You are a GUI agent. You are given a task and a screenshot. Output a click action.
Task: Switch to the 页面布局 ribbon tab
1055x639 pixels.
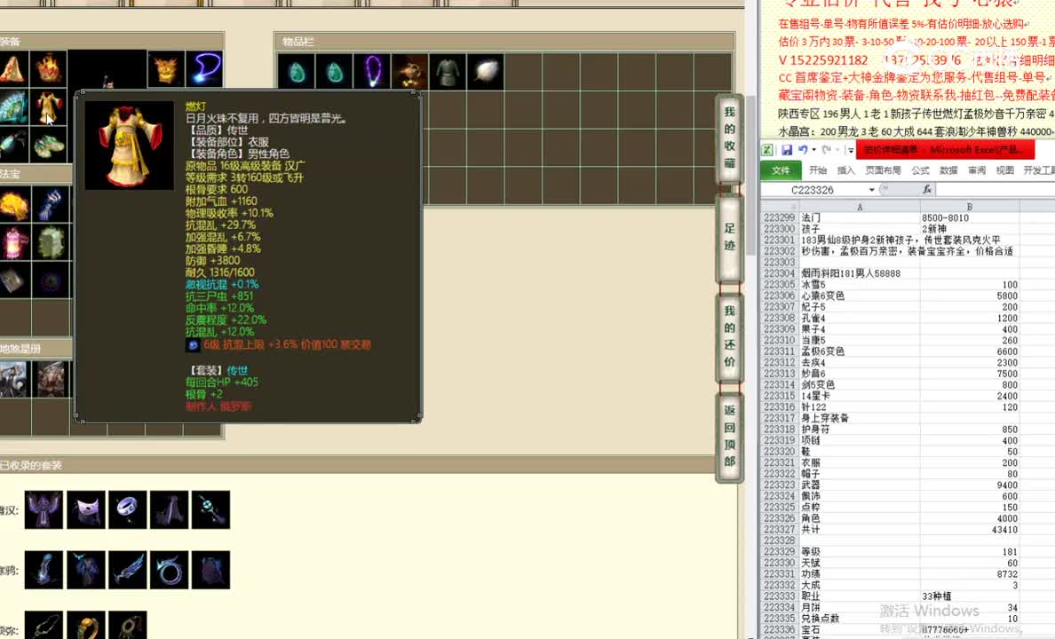click(x=884, y=170)
